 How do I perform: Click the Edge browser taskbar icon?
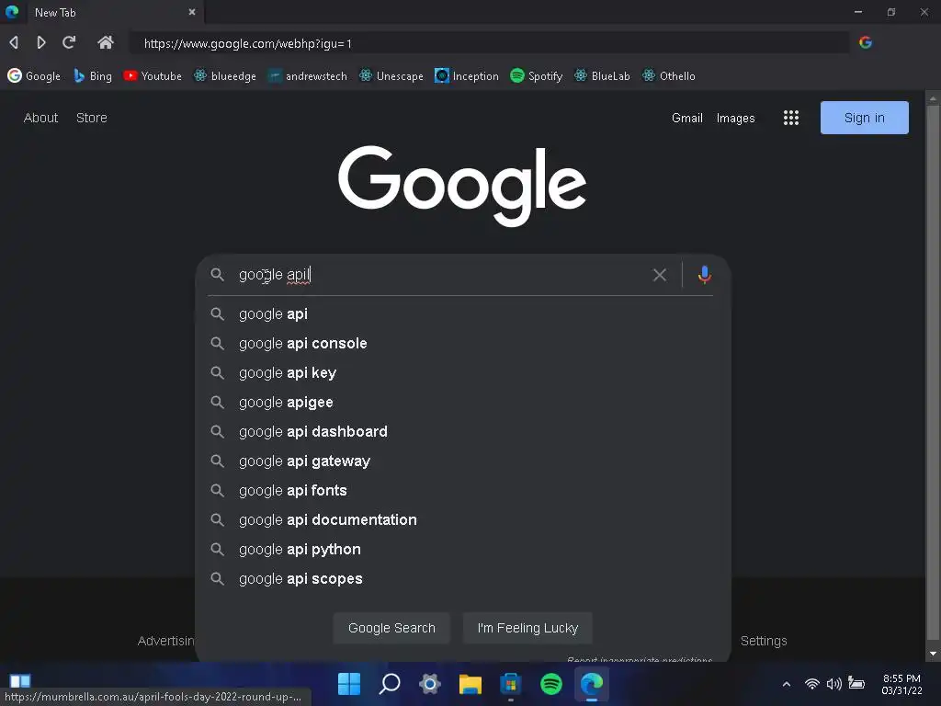(592, 683)
